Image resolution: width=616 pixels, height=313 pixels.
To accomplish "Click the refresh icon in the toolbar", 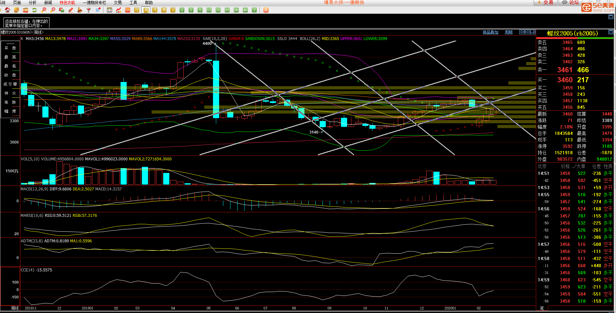I will click(35, 10).
